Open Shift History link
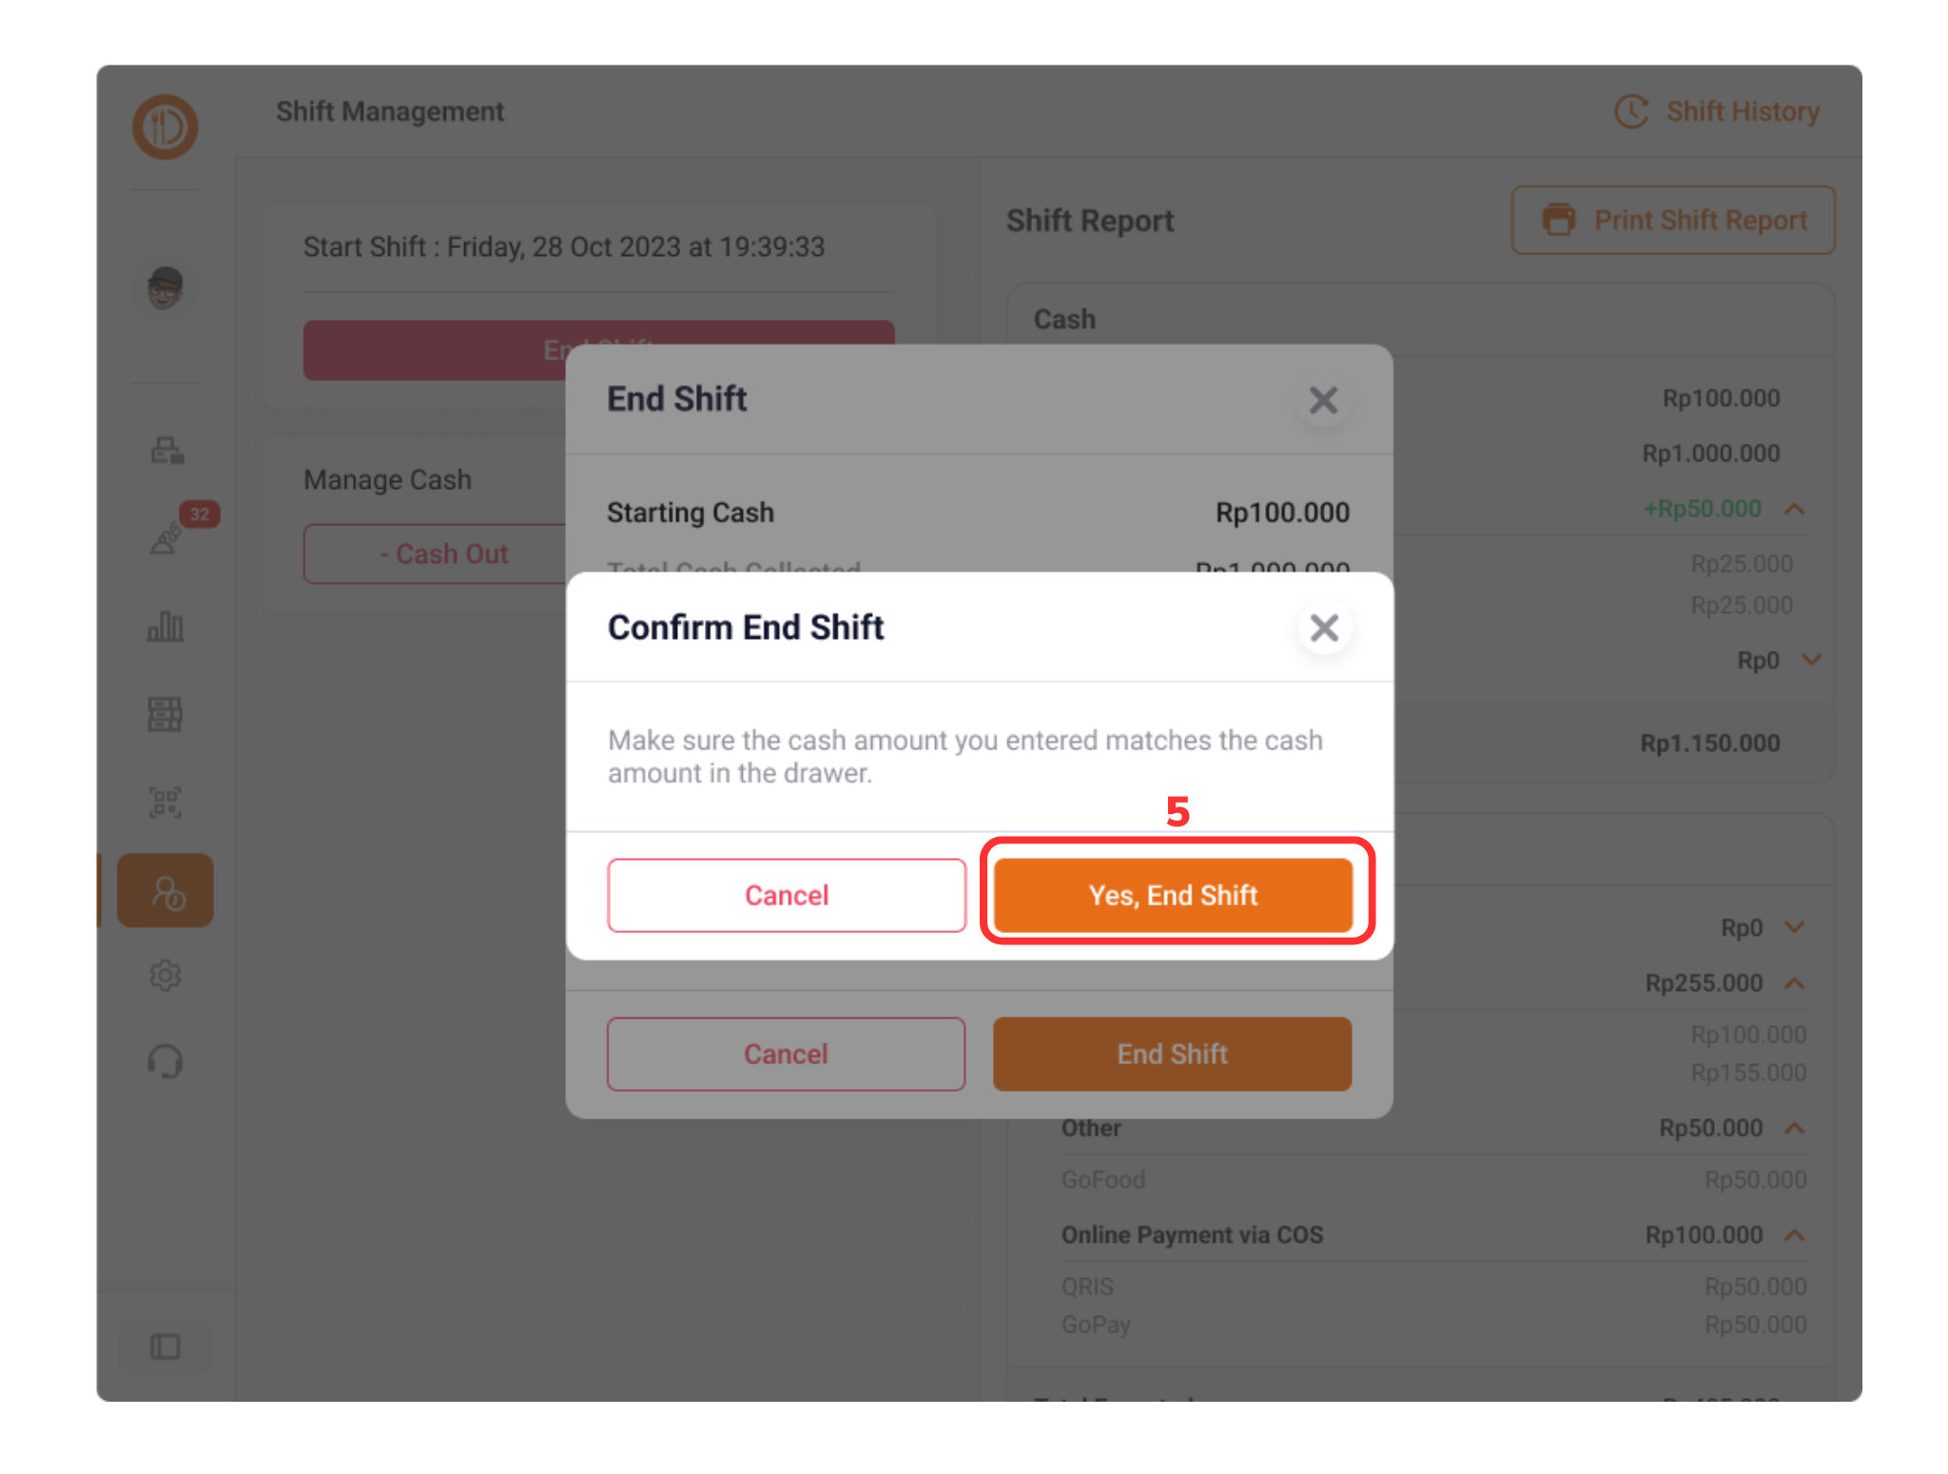 tap(1717, 111)
